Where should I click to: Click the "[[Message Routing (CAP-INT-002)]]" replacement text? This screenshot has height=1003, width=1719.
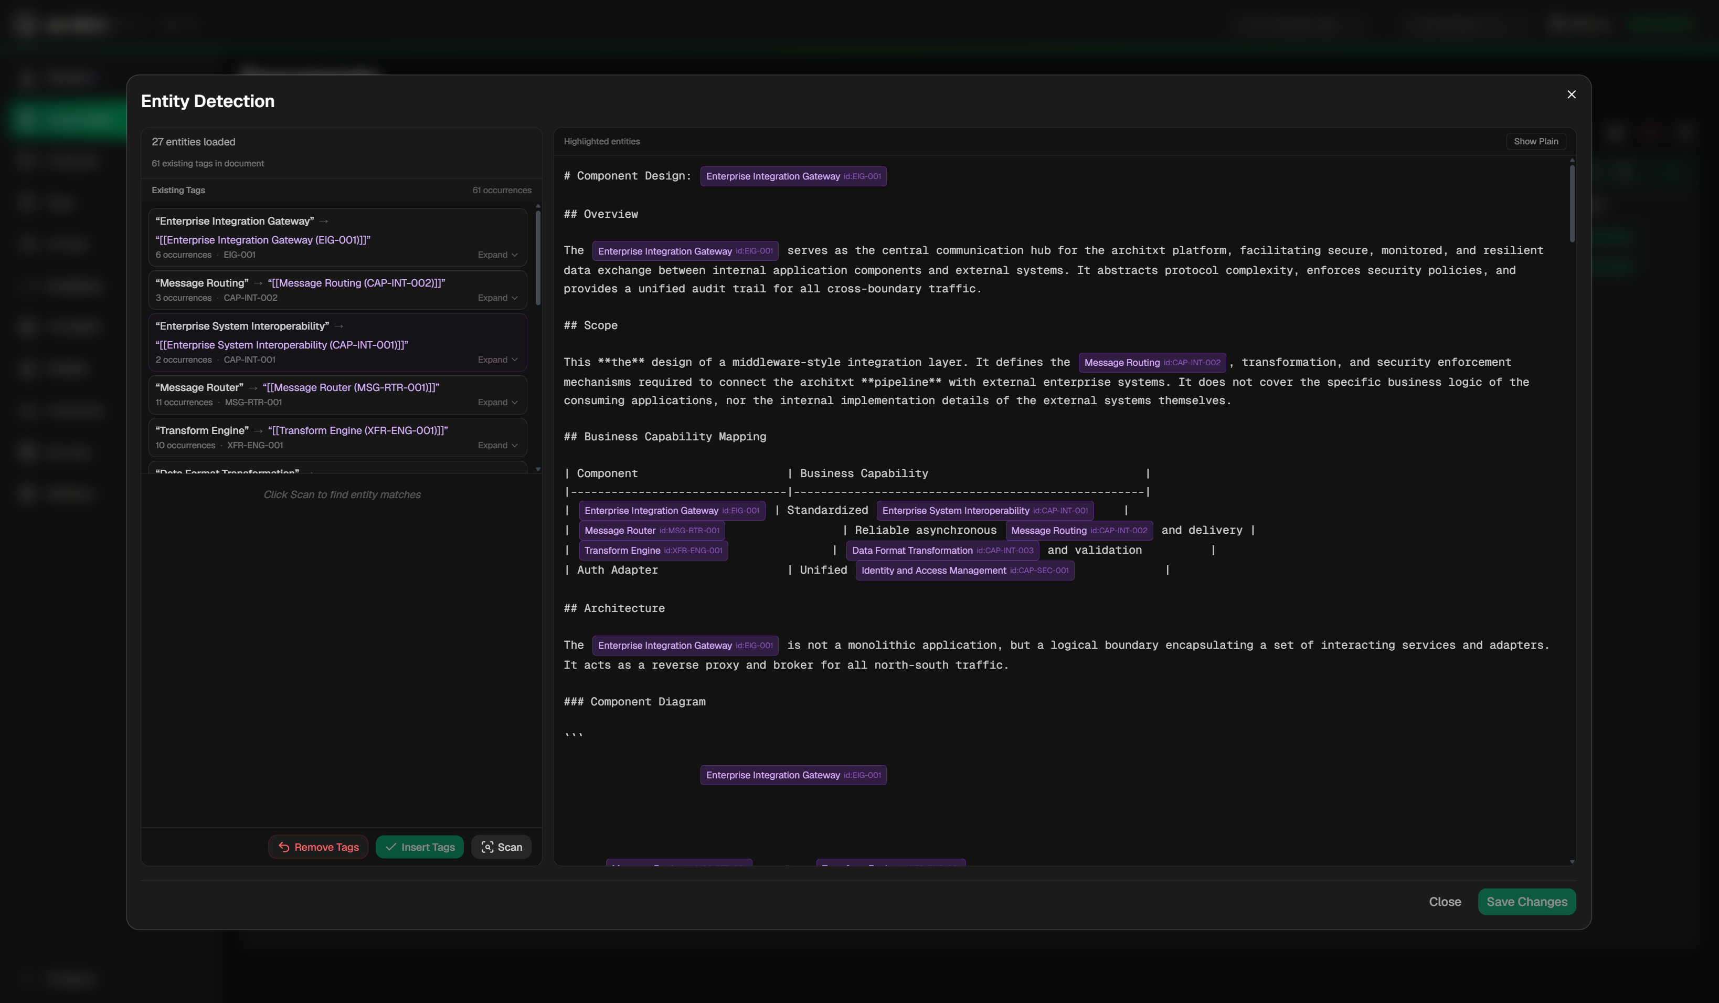pos(356,283)
